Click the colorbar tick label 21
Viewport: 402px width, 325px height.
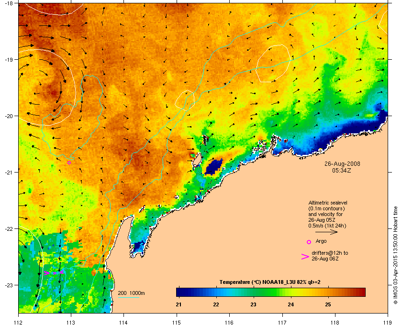pos(179,304)
